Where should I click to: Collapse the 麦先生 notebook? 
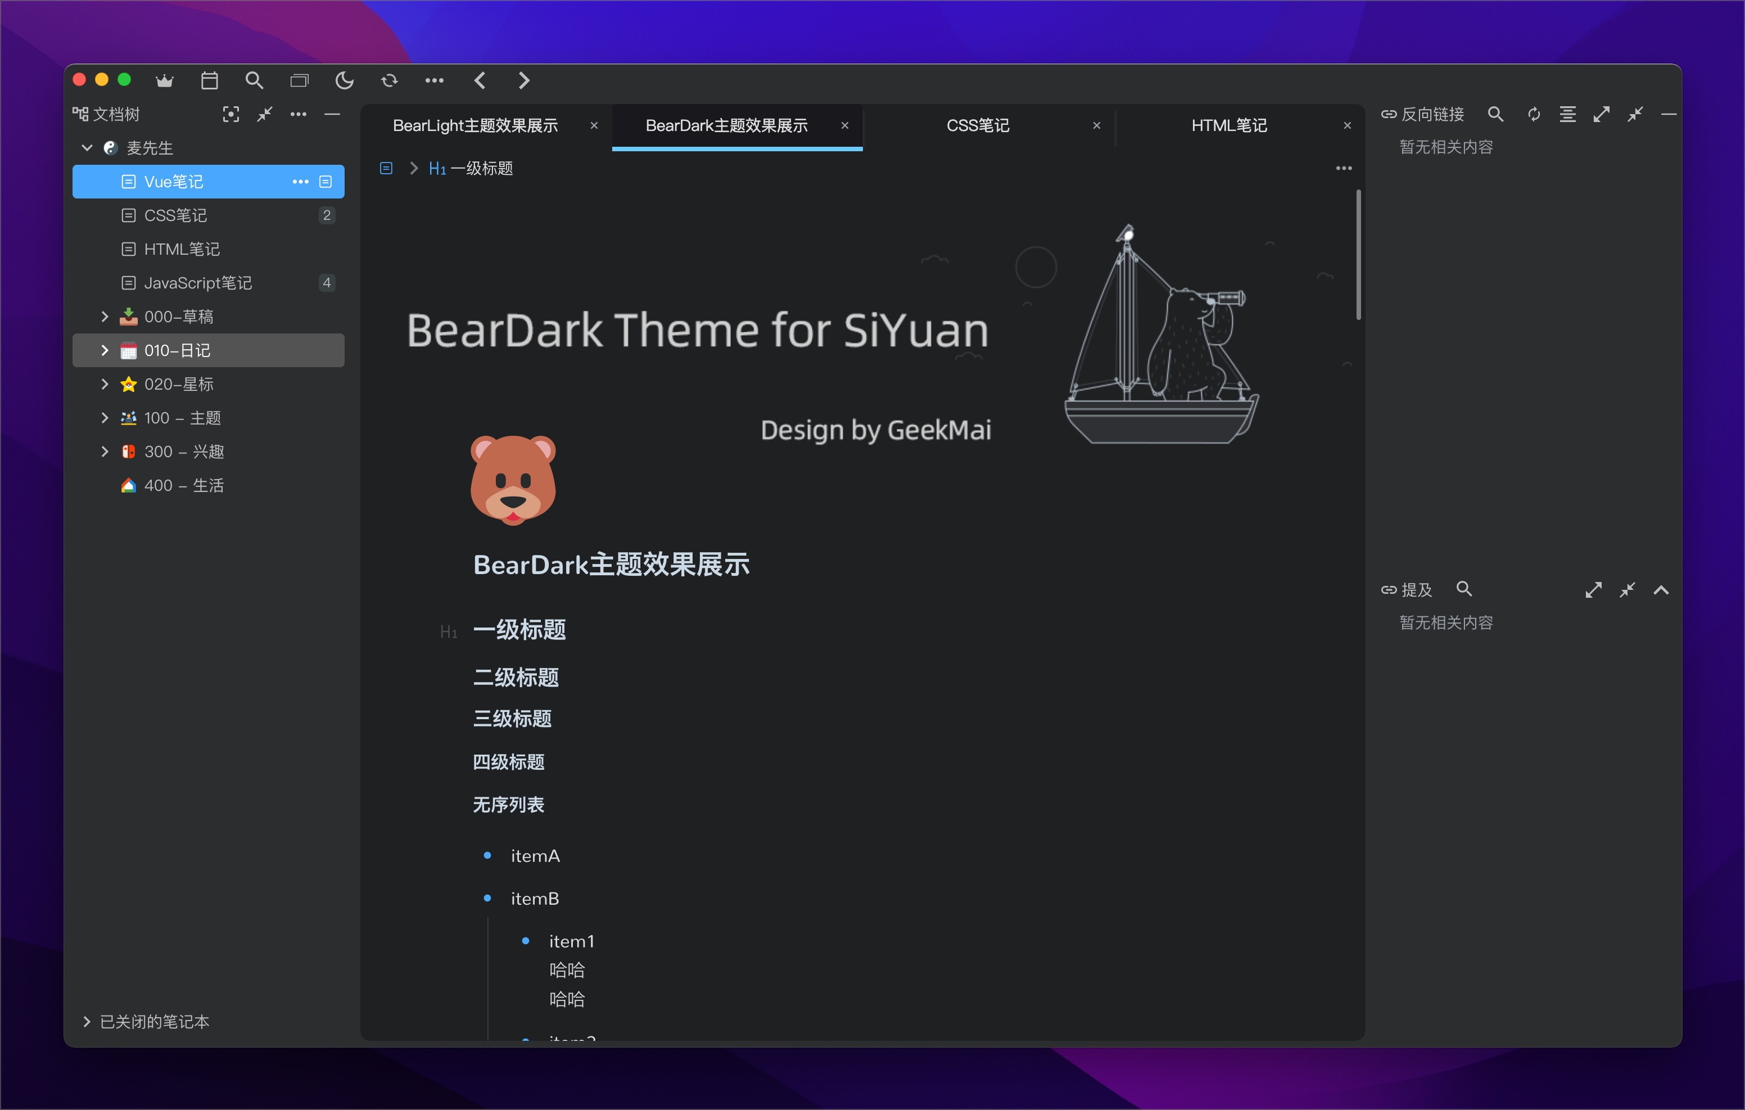coord(87,148)
